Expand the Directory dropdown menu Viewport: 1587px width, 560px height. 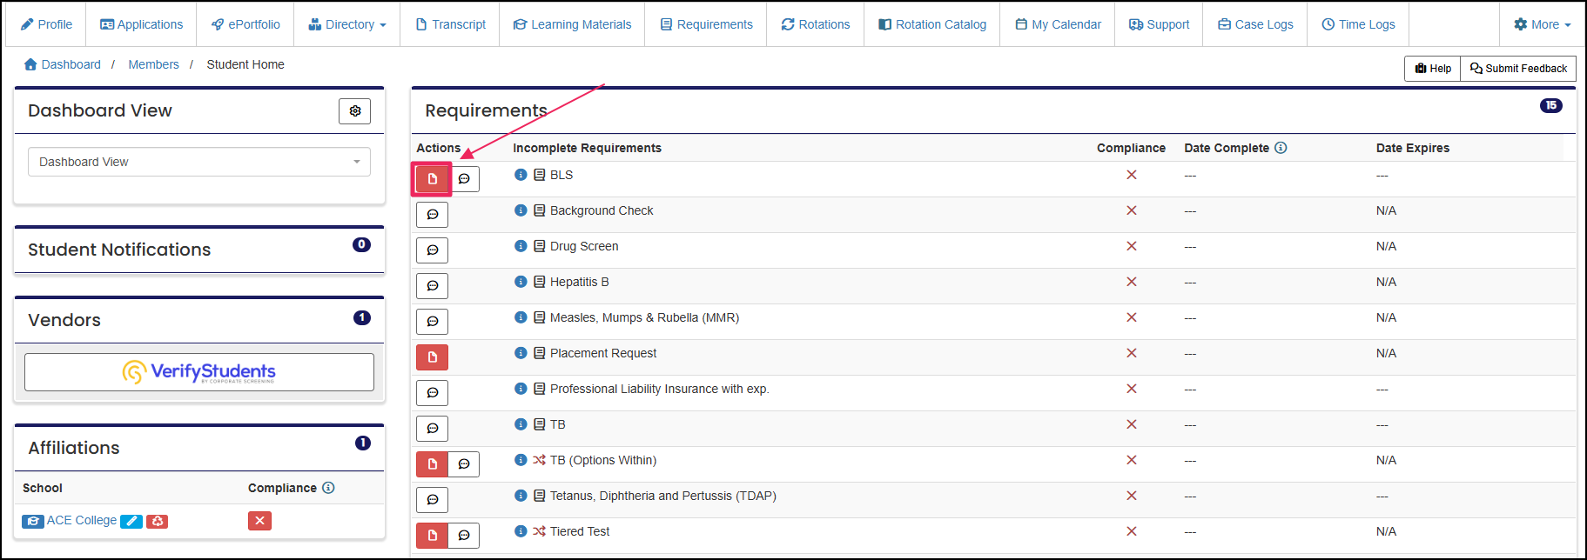point(347,24)
